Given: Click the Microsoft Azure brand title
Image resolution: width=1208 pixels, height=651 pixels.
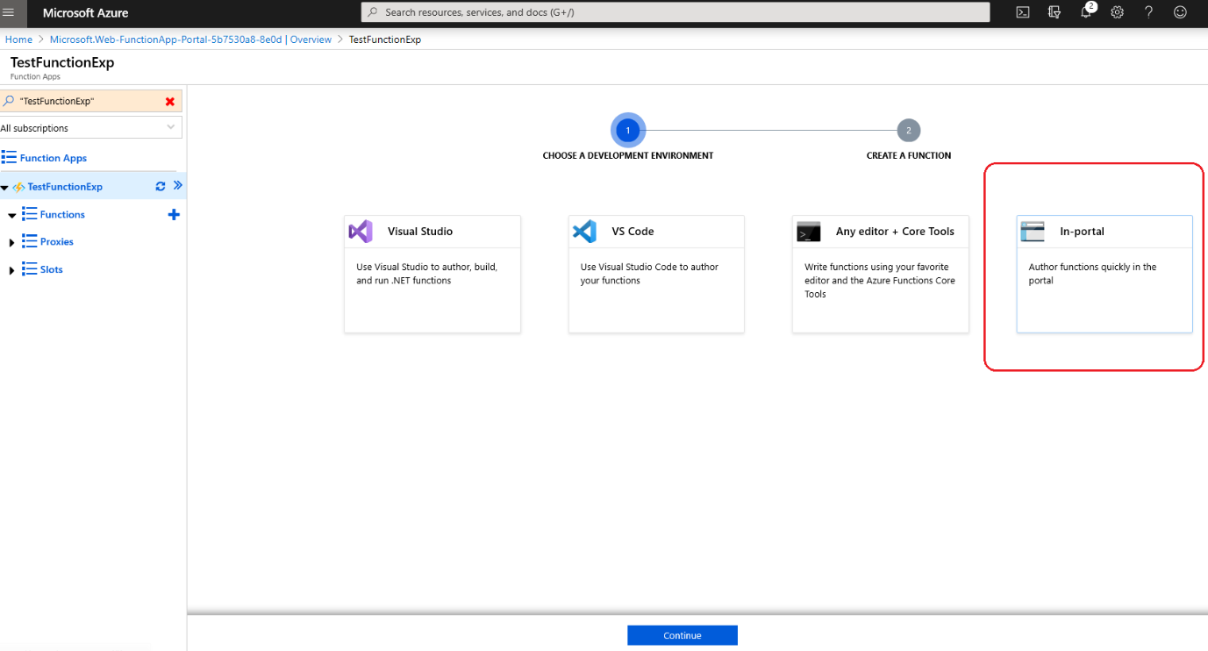Looking at the screenshot, I should (85, 12).
